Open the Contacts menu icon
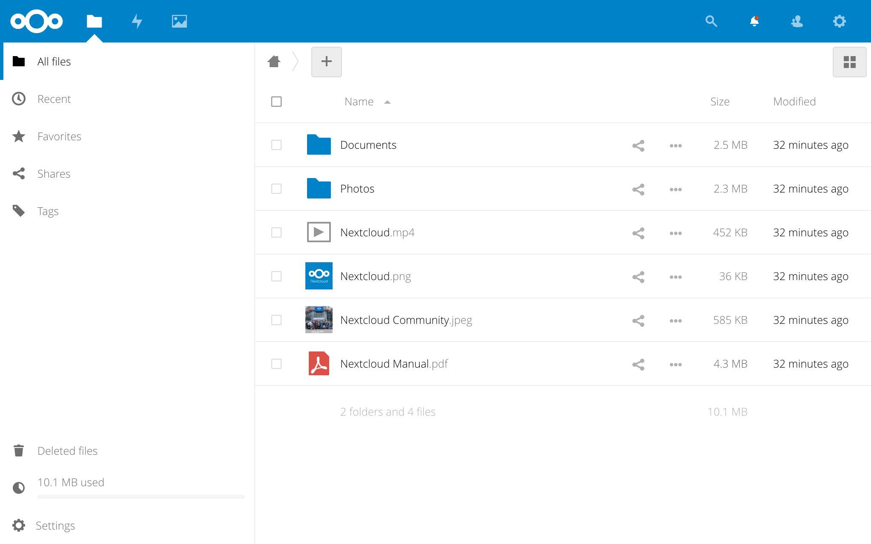This screenshot has width=871, height=544. pyautogui.click(x=797, y=21)
